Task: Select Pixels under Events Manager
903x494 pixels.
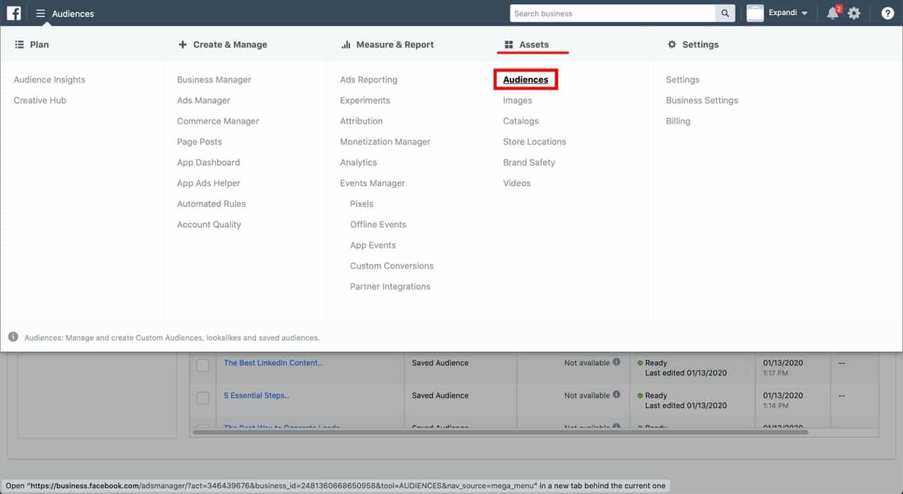Action: tap(361, 204)
